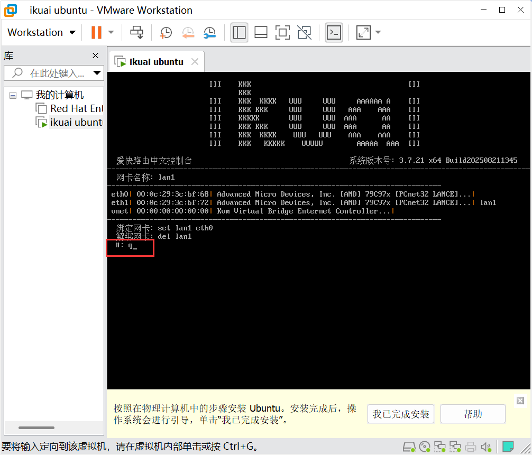
Task: Click the stretch guest display icon
Action: coord(363,33)
